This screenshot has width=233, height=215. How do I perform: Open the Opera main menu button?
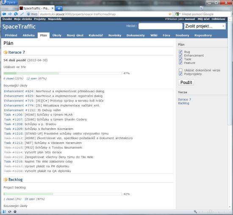click(9, 3)
